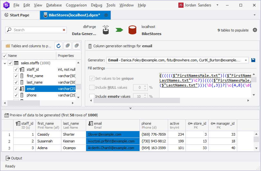Click down arrow of the tables tree scrollbar

(78, 97)
